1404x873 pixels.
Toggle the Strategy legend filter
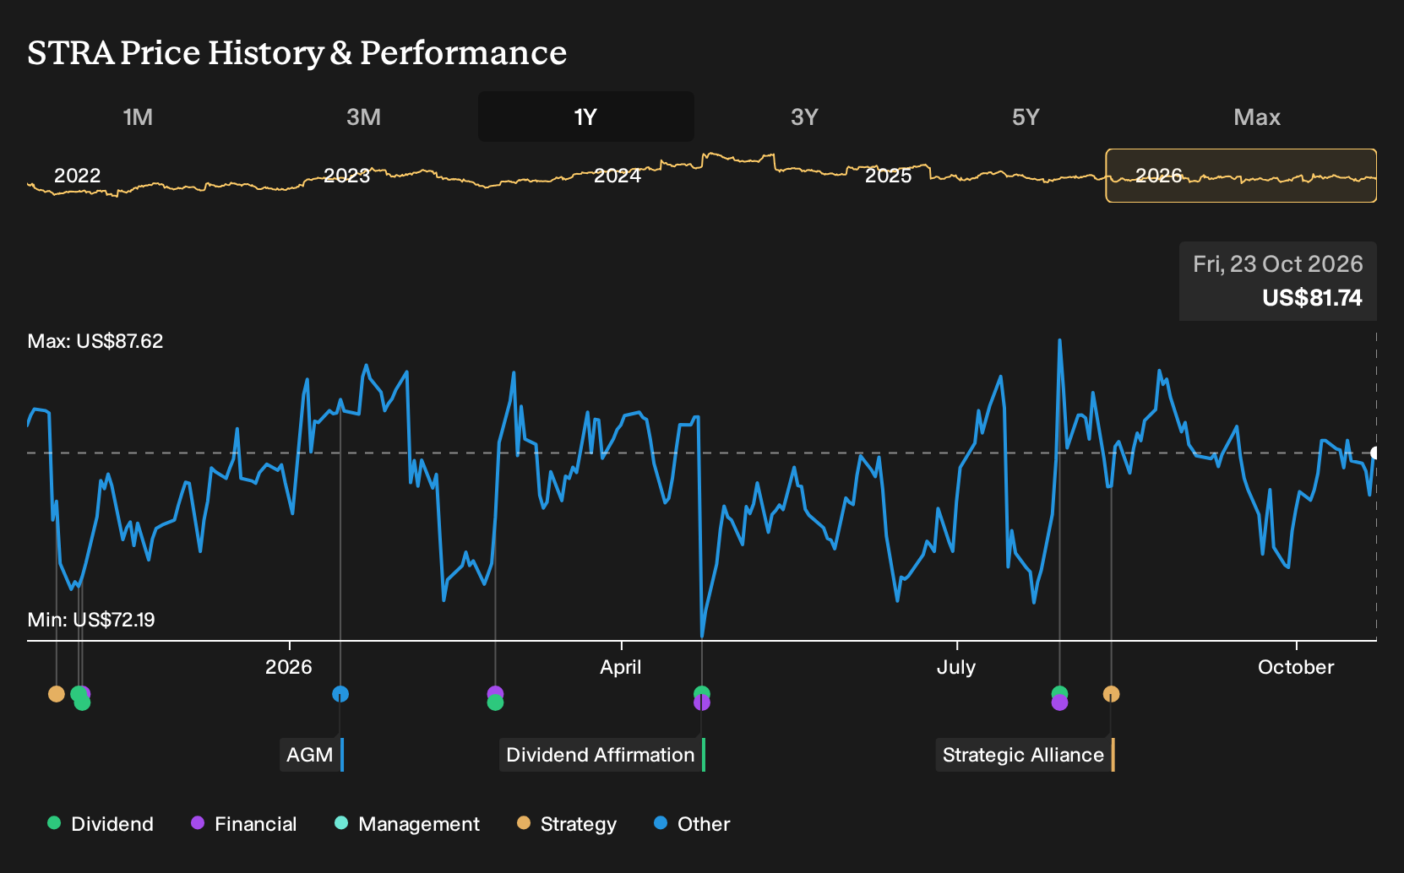point(567,824)
